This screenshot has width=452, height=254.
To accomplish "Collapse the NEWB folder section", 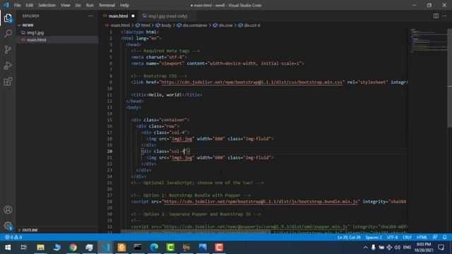I will click(x=57, y=25).
